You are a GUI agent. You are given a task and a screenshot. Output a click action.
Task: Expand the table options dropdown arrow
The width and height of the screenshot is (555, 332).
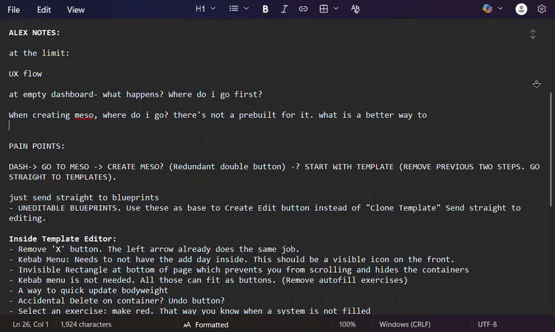click(336, 8)
